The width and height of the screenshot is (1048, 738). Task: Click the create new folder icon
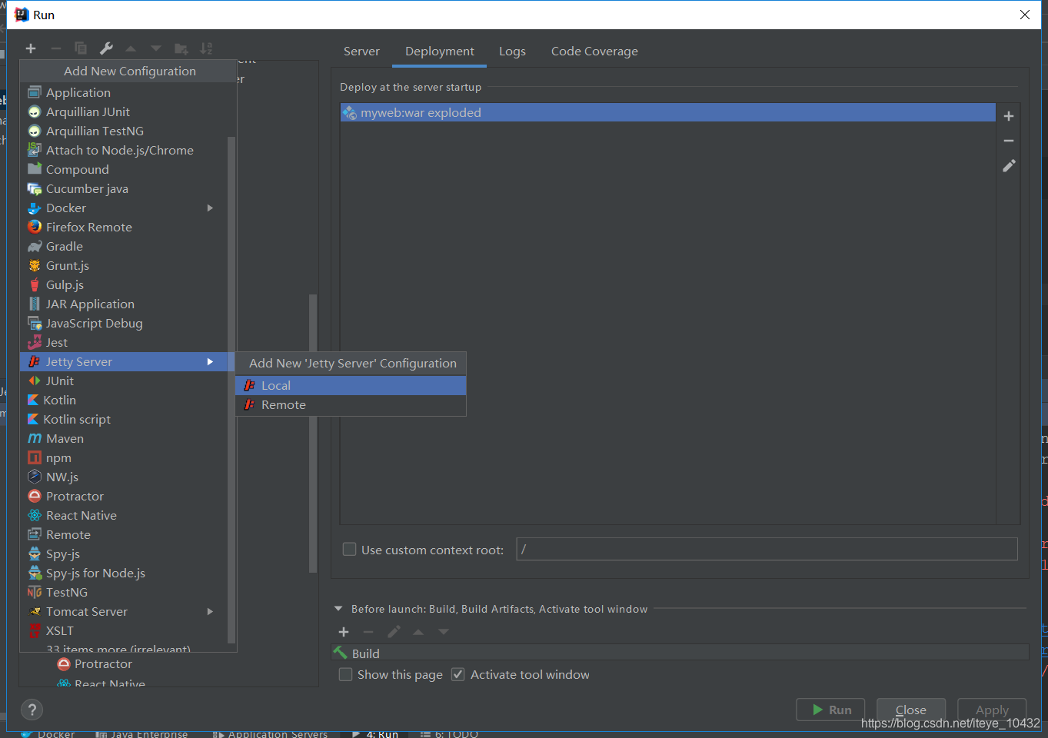pyautogui.click(x=181, y=48)
